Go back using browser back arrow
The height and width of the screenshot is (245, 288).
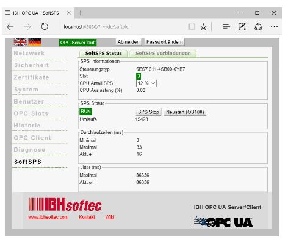[x=10, y=27]
